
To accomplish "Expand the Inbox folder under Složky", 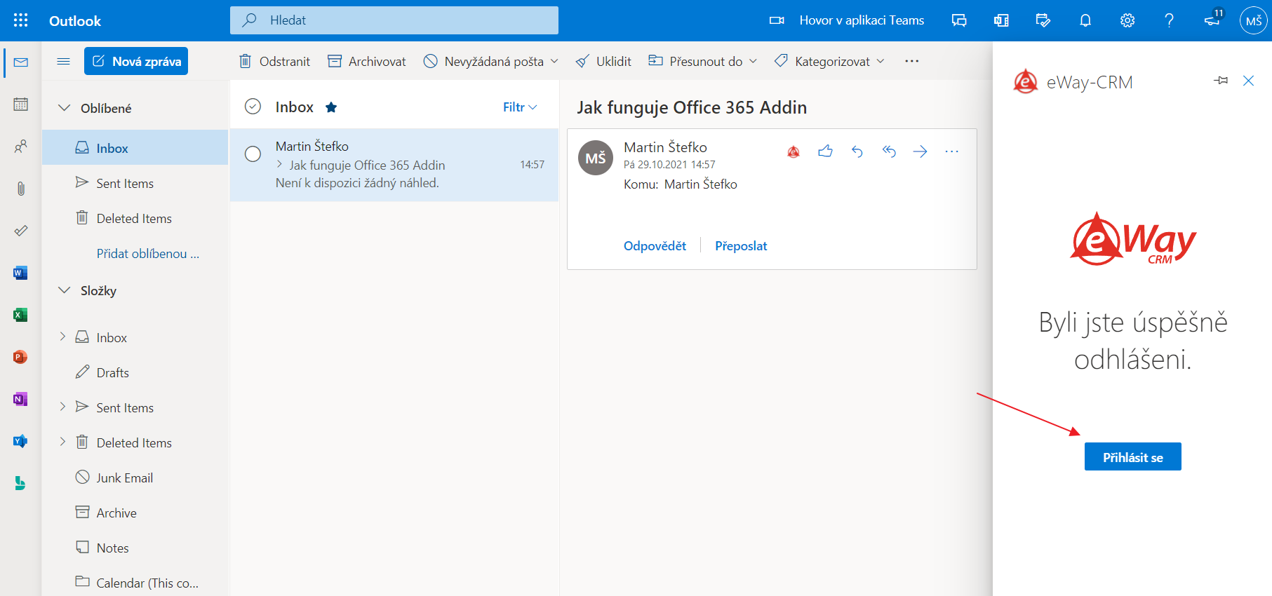I will pos(62,337).
